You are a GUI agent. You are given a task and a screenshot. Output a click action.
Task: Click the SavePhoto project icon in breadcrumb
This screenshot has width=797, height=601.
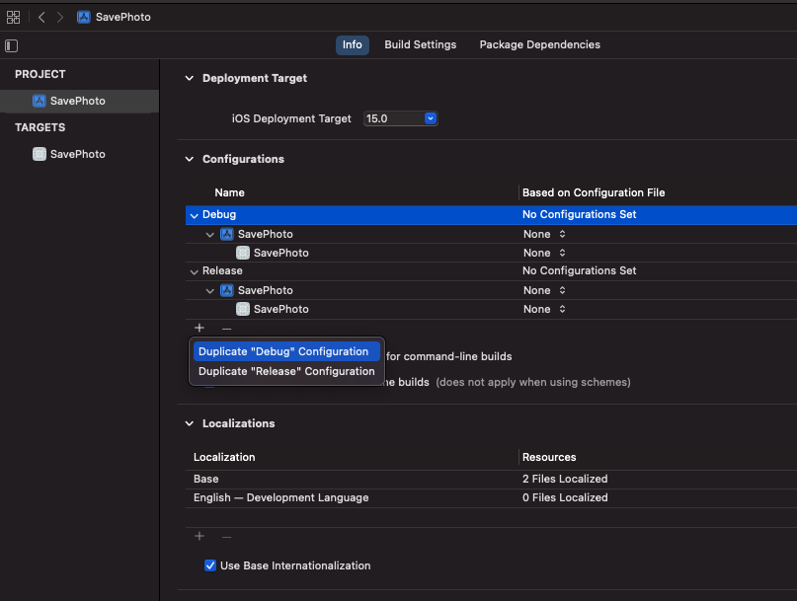[x=83, y=17]
